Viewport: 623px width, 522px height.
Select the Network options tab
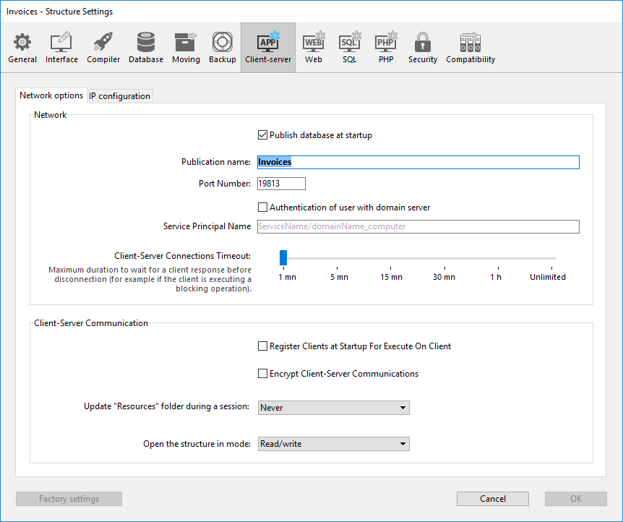pos(51,95)
